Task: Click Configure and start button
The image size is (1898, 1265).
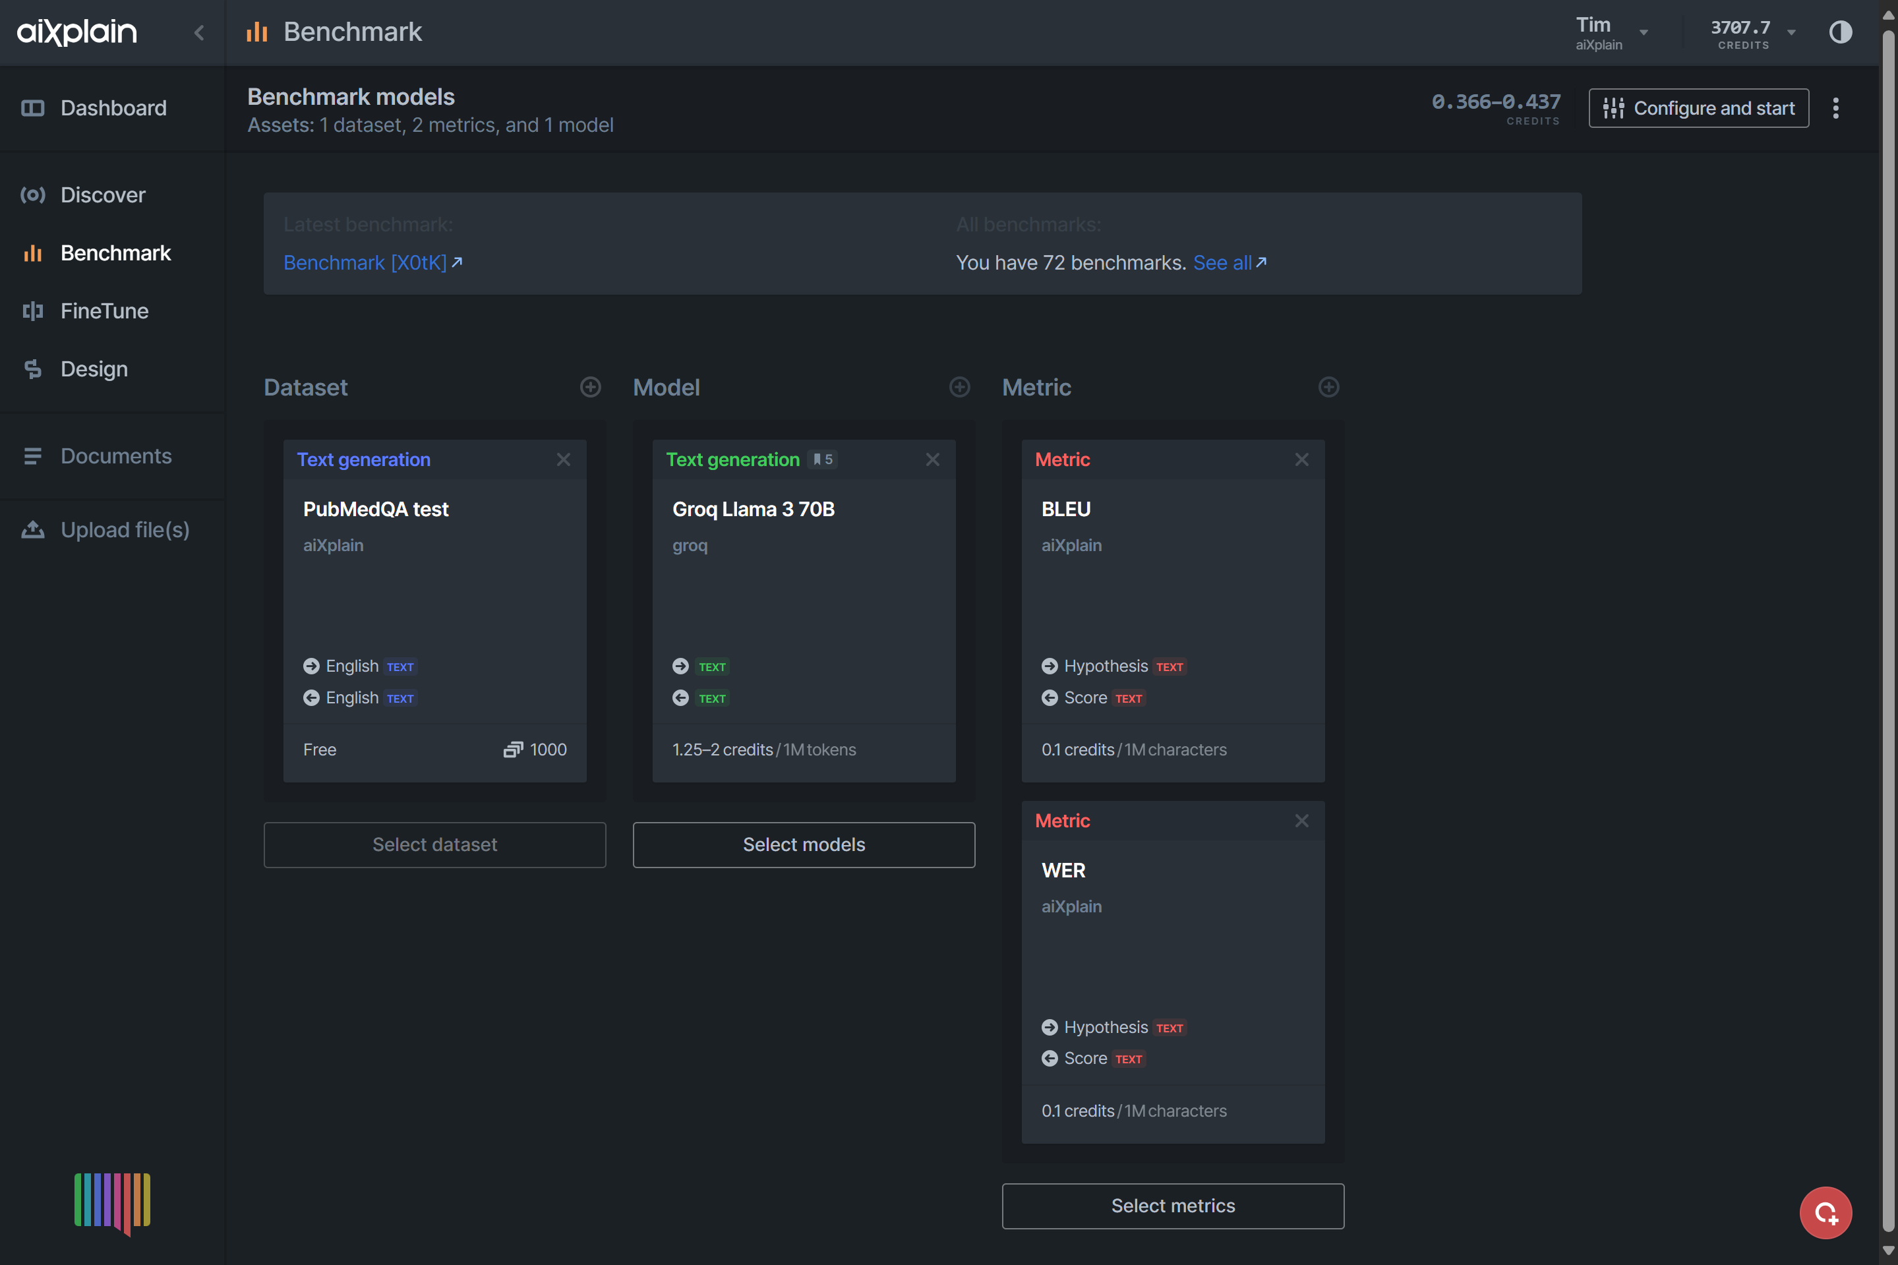Action: pos(1698,108)
